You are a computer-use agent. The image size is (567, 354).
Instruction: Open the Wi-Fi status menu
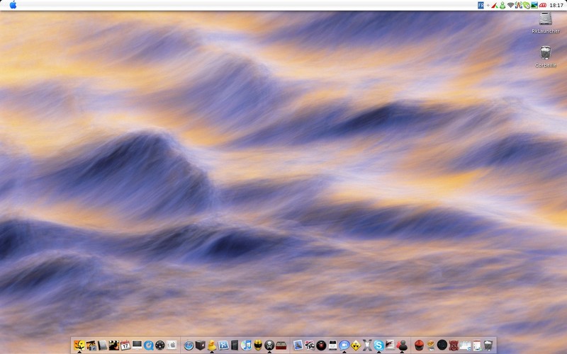[x=510, y=5]
